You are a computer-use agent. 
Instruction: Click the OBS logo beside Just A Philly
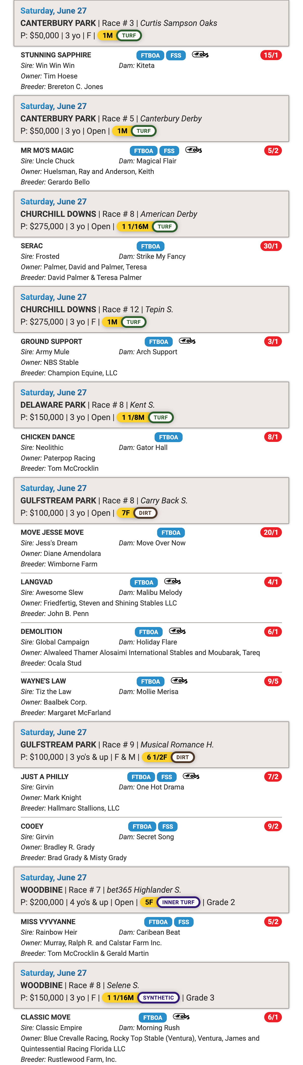coord(191,776)
